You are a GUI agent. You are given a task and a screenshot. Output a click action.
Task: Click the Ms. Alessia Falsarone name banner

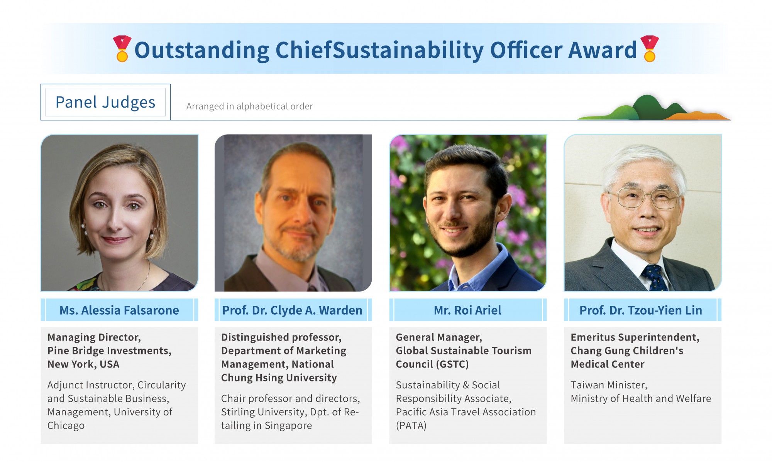(x=120, y=310)
